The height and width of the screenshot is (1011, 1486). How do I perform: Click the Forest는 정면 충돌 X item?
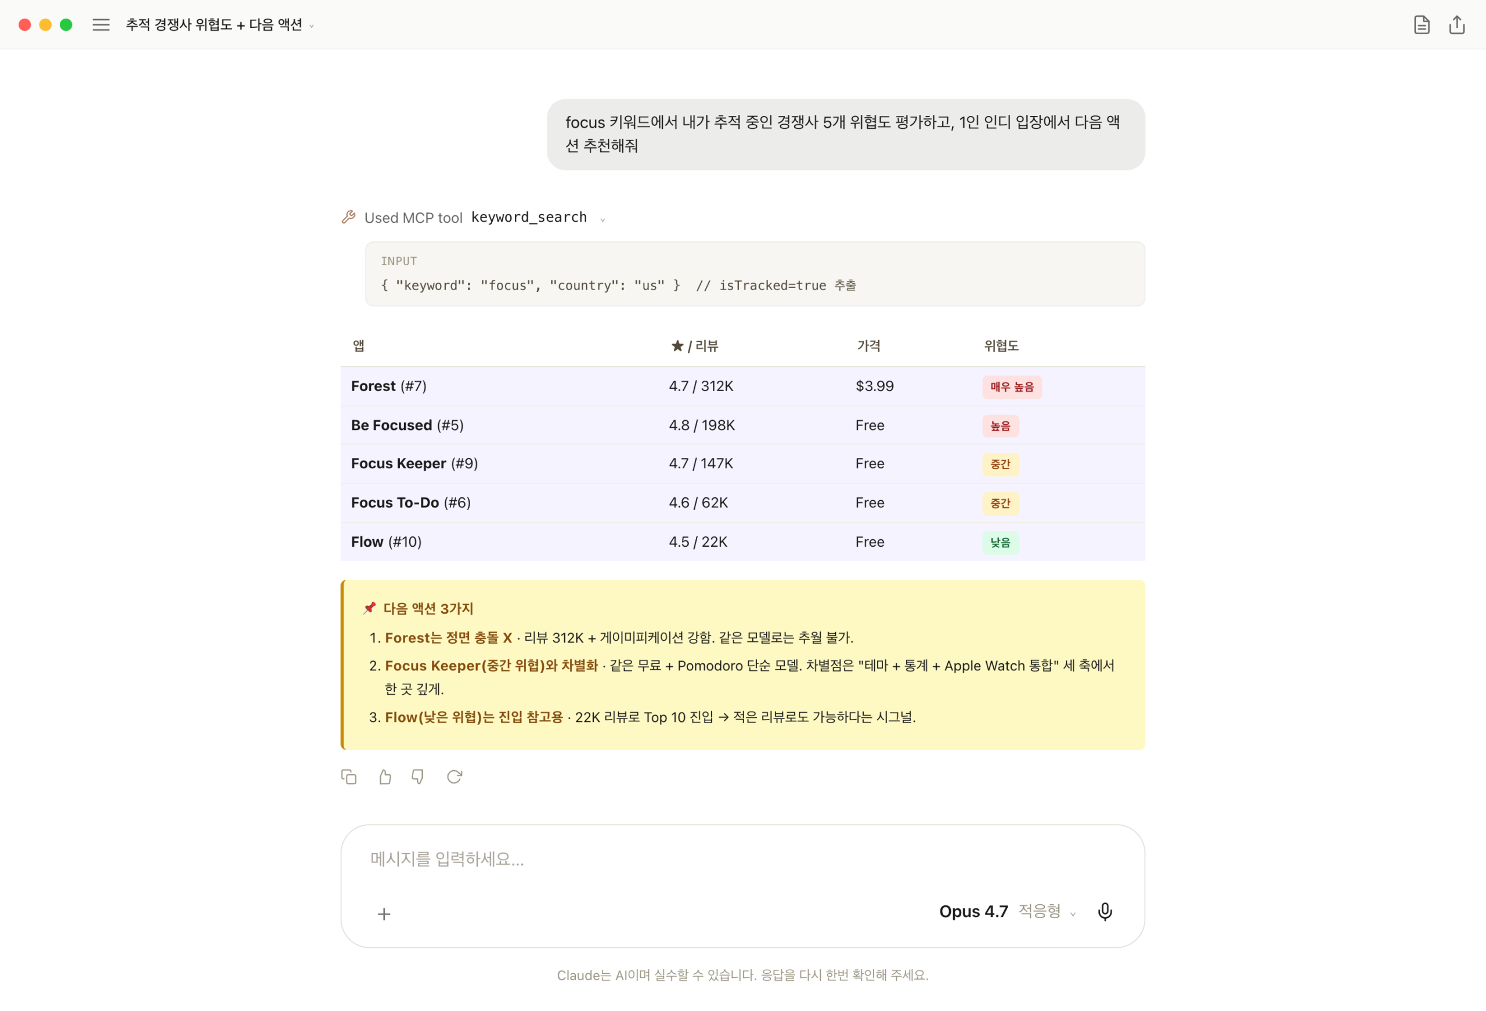click(448, 638)
